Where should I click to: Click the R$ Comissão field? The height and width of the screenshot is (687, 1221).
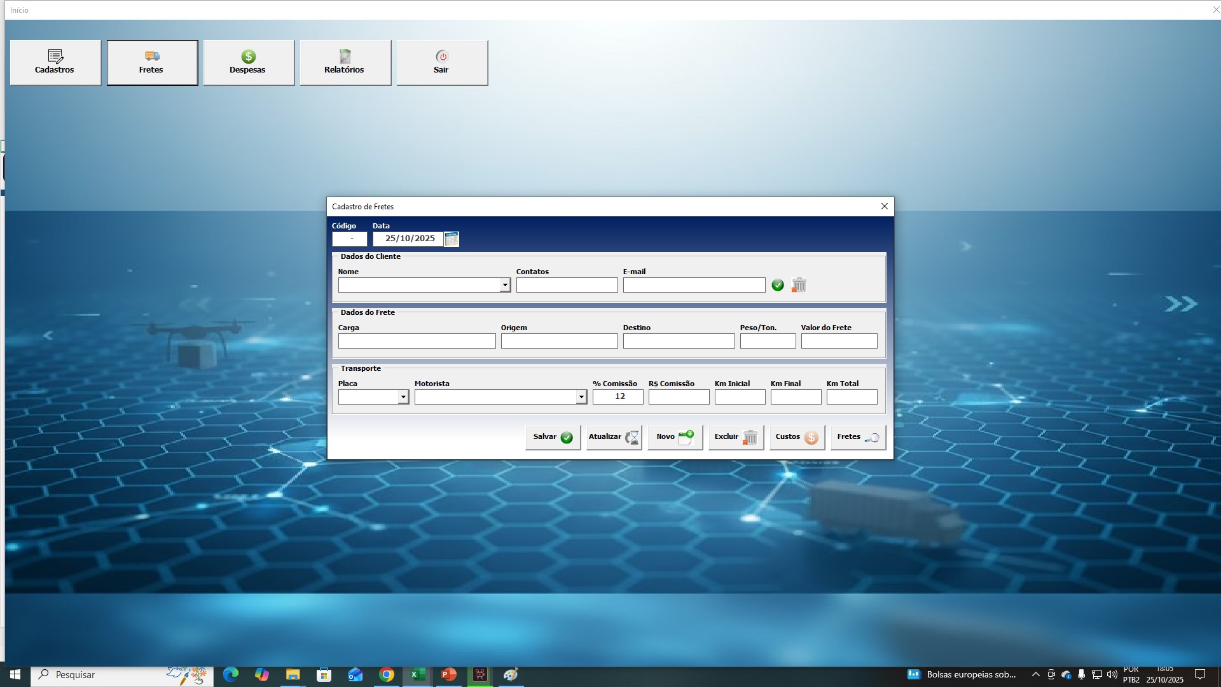(x=679, y=397)
